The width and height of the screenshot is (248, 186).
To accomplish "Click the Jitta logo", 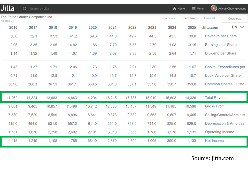I will tap(7, 9).
